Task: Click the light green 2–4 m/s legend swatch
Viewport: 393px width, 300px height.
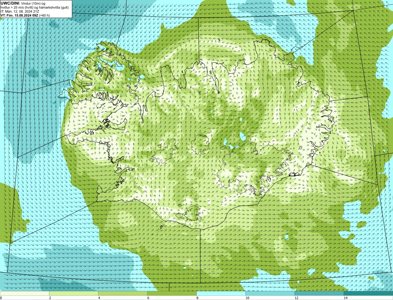Action: point(74,293)
